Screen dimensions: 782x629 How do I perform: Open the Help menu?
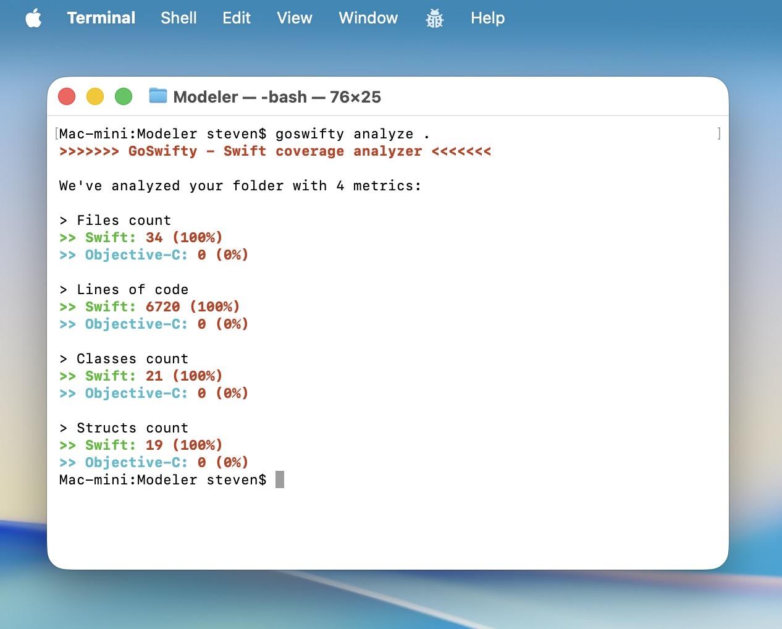point(487,18)
